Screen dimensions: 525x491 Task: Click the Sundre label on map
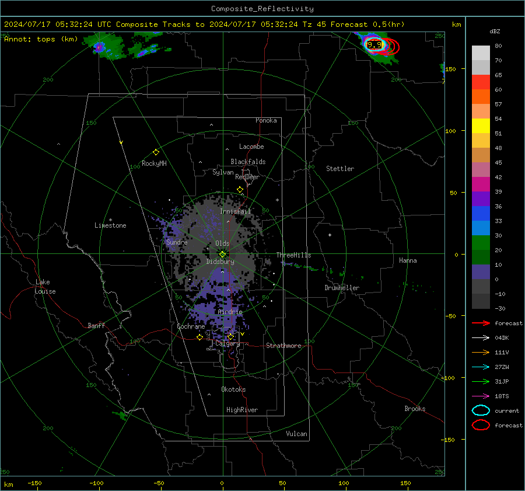[x=177, y=242]
